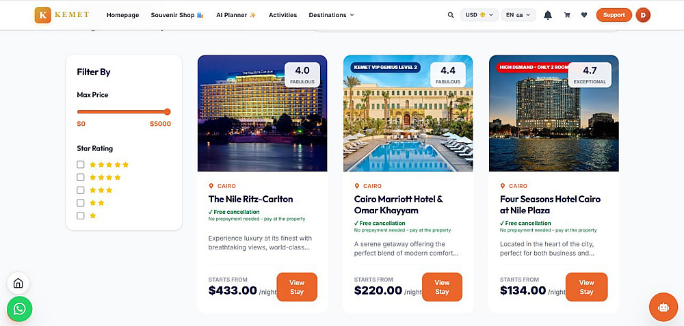This screenshot has height=326, width=684.
Task: Click the search magnifier icon
Action: pyautogui.click(x=450, y=15)
